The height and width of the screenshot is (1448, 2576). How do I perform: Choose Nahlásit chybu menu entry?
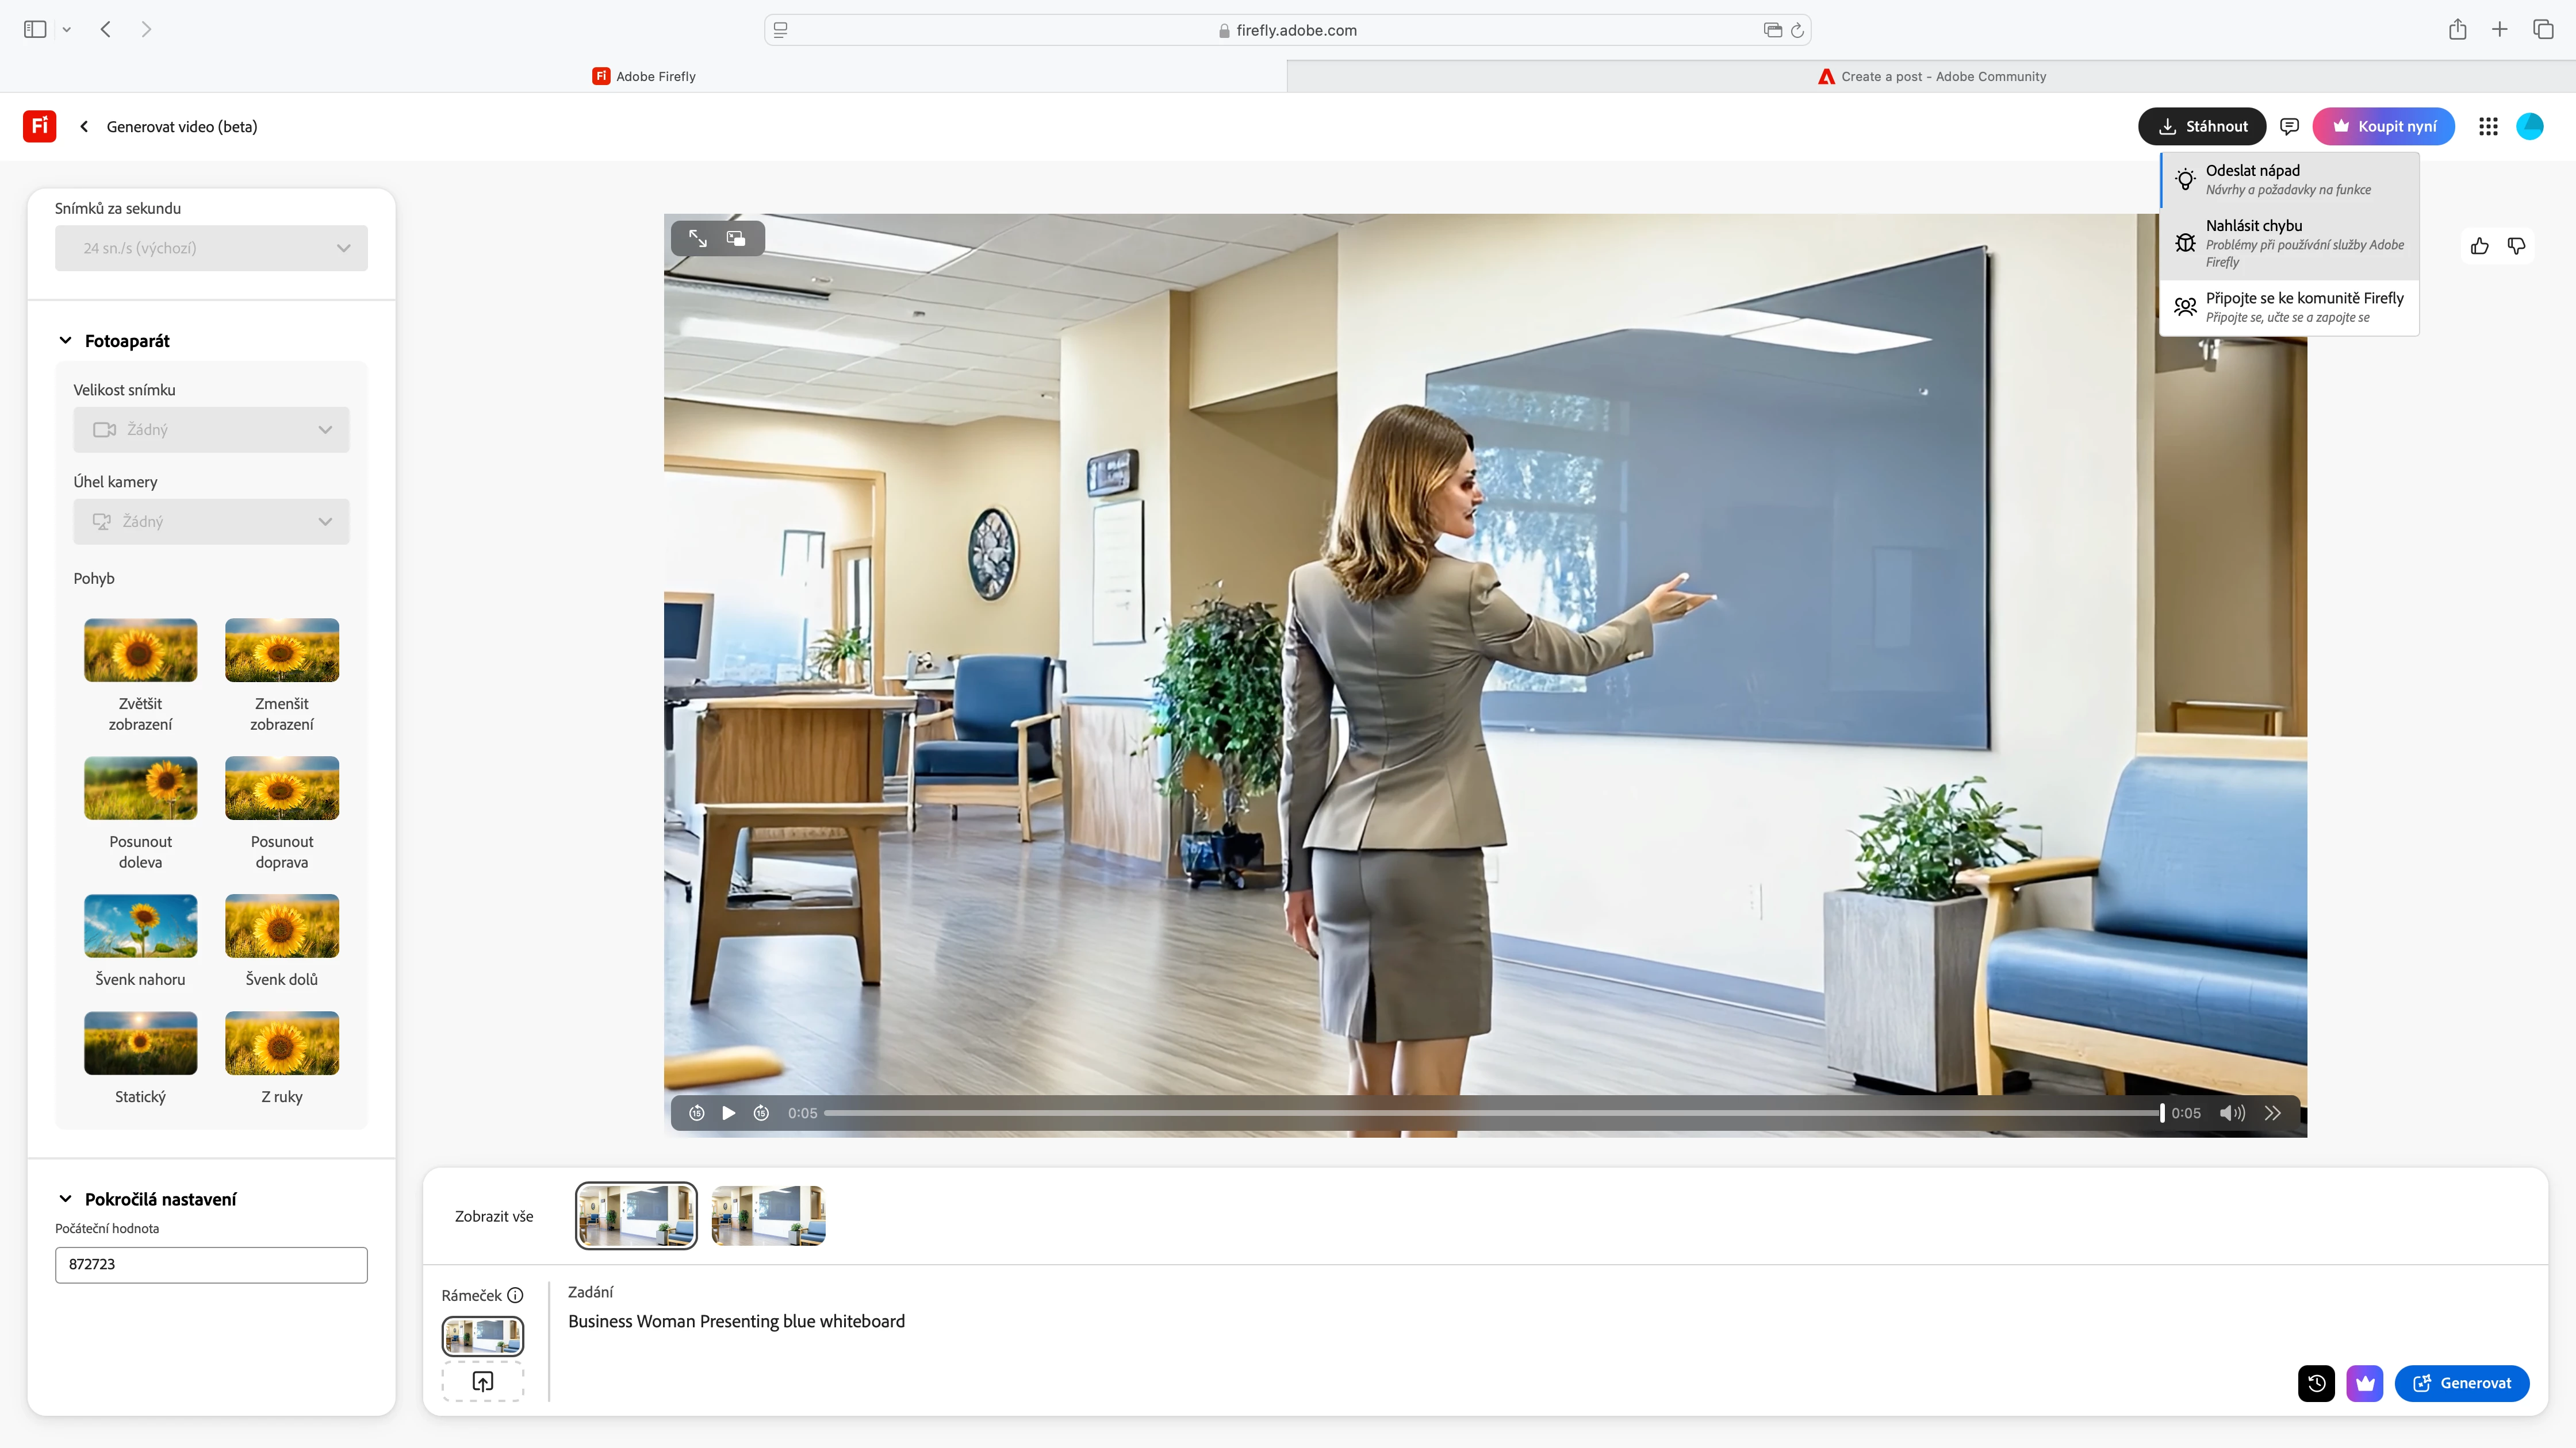[x=2289, y=243]
